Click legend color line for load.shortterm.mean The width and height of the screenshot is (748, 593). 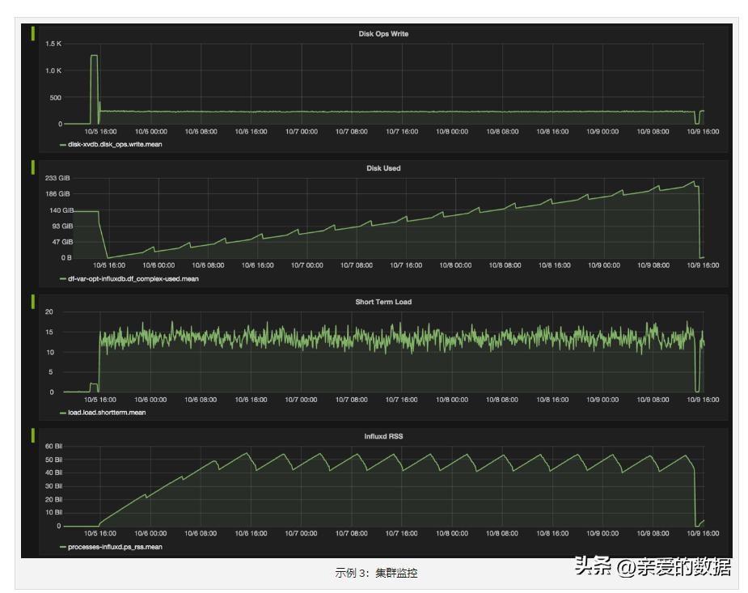pyautogui.click(x=62, y=413)
